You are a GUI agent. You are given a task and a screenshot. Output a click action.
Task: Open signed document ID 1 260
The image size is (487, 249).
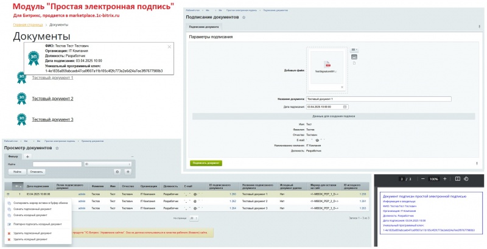[x=233, y=194]
